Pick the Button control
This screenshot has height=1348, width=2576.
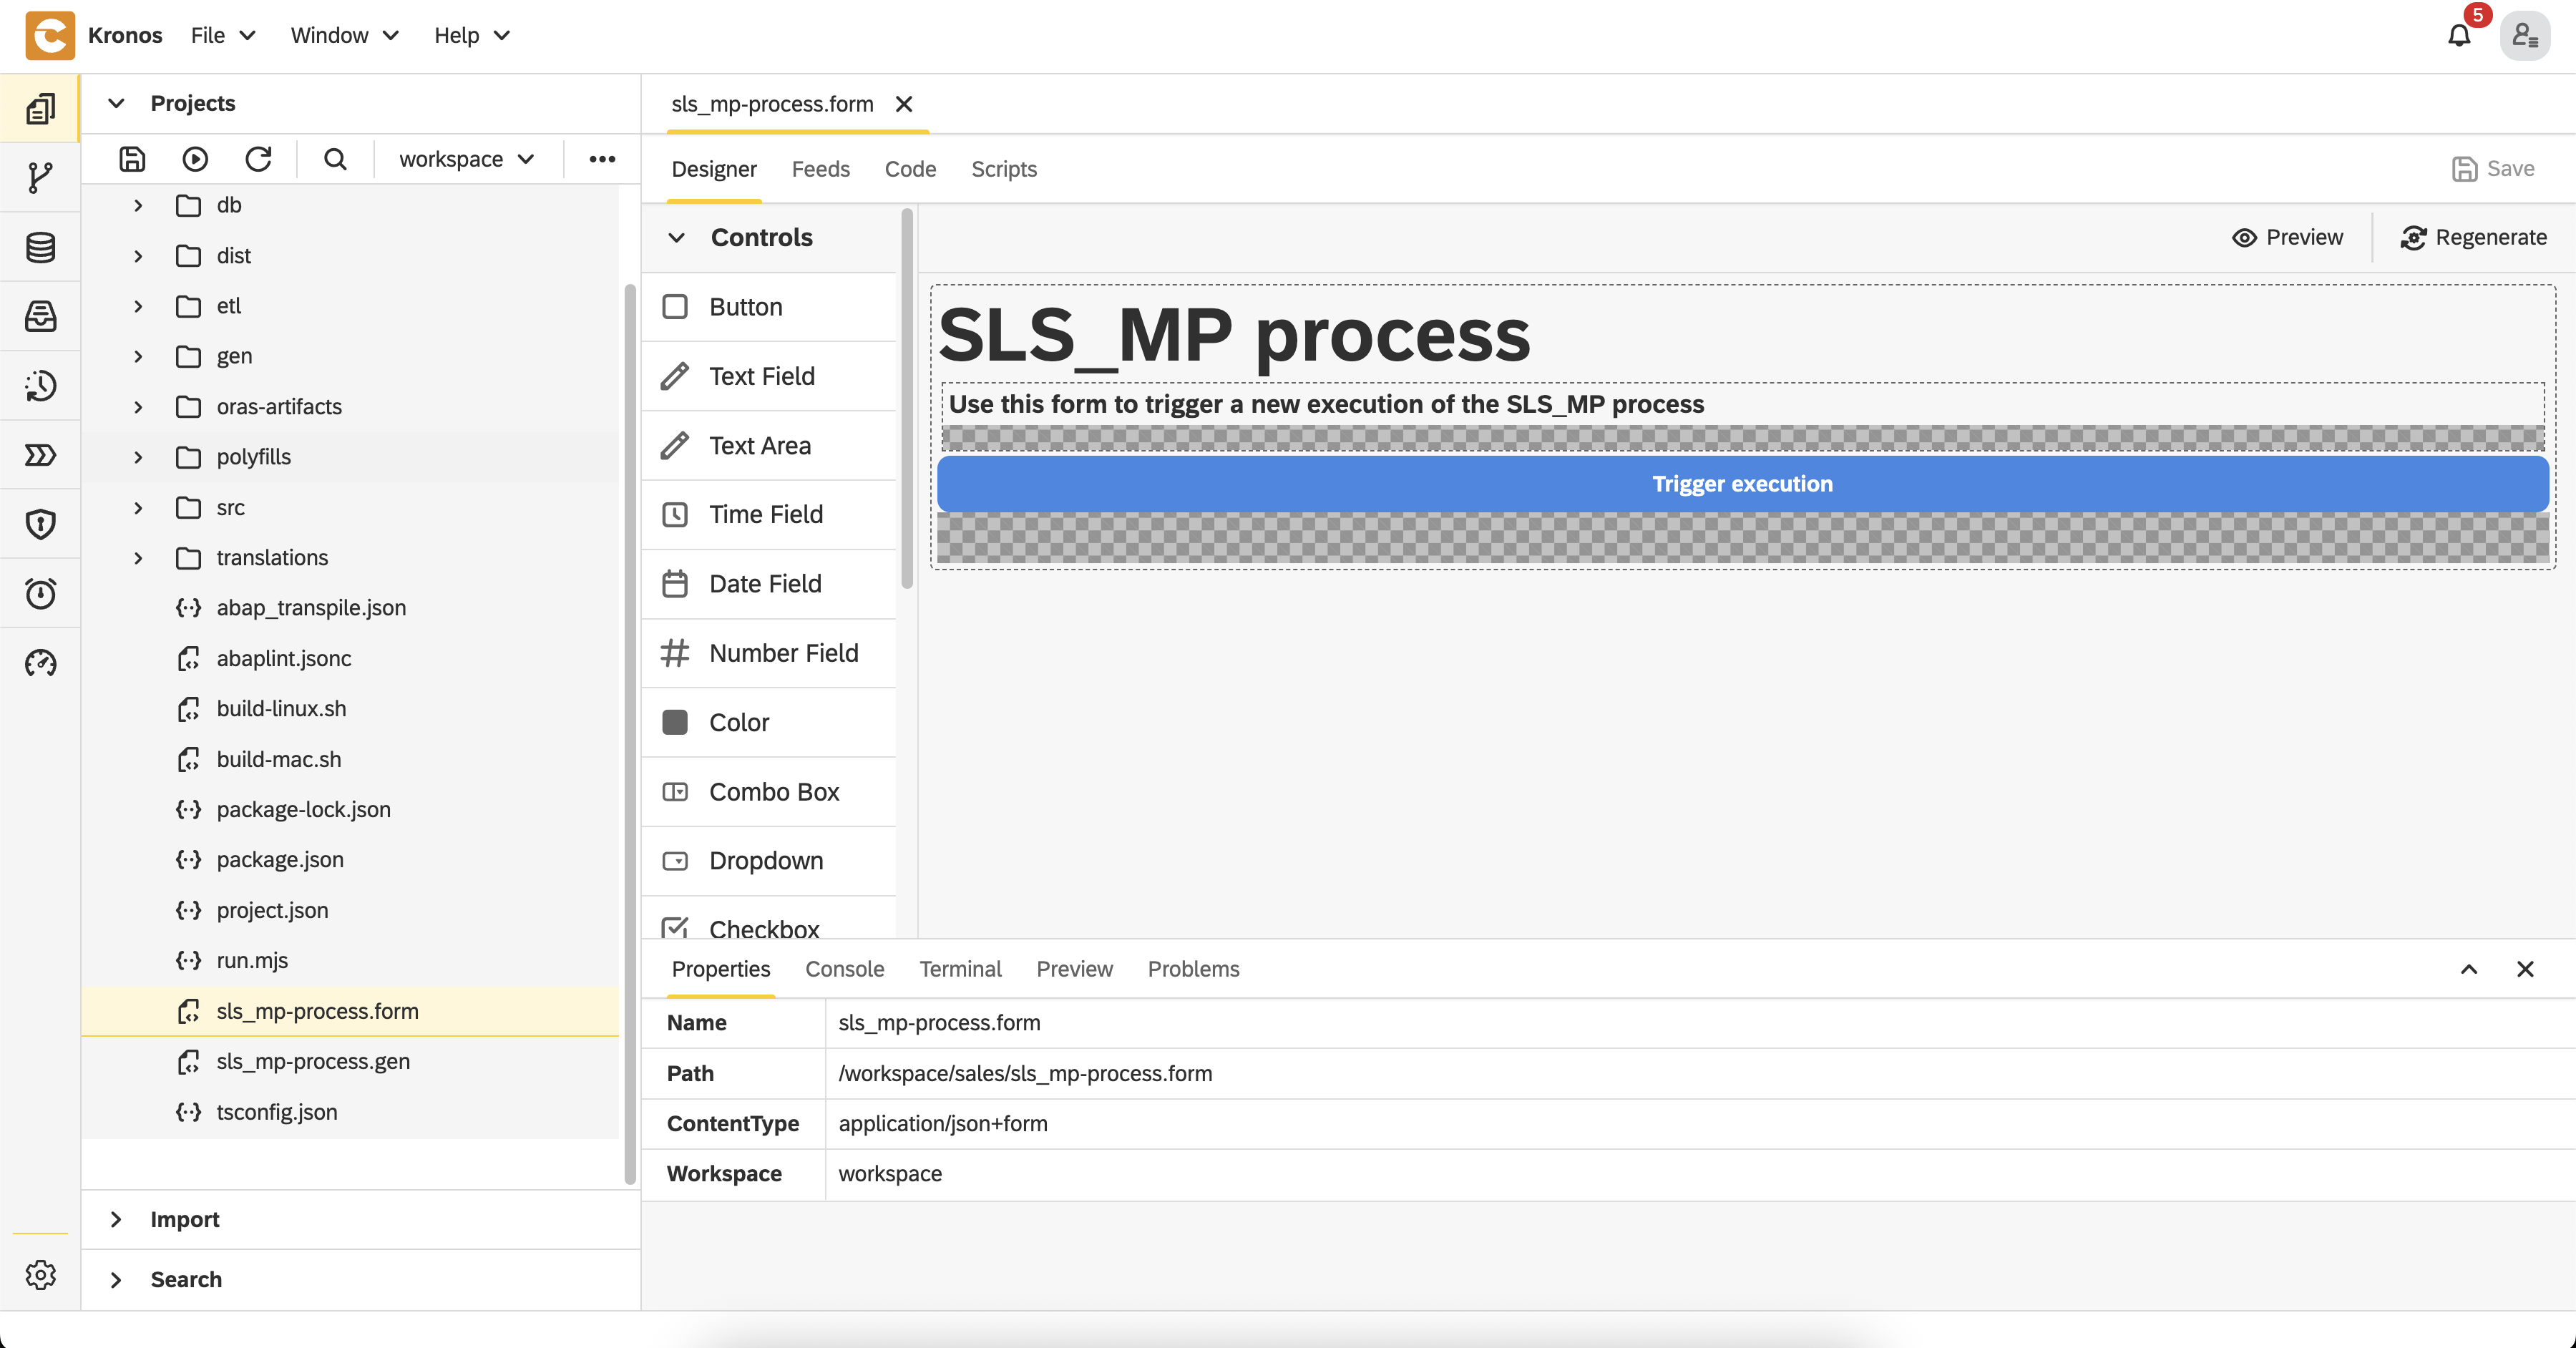769,307
